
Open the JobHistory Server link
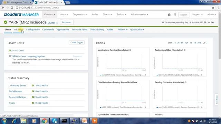click(x=17, y=85)
